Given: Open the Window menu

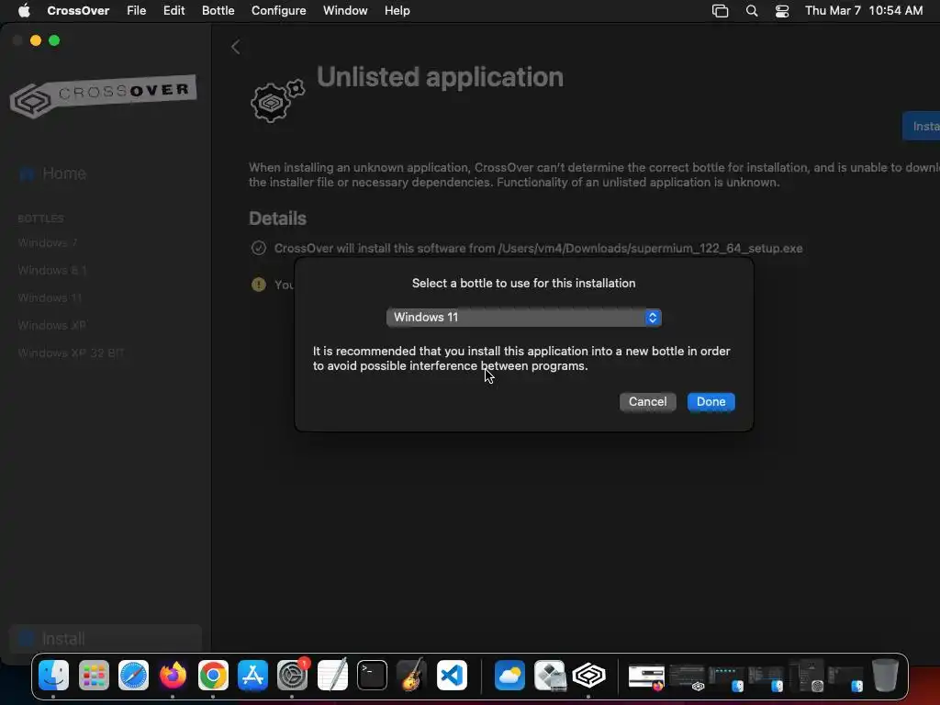Looking at the screenshot, I should 345,11.
